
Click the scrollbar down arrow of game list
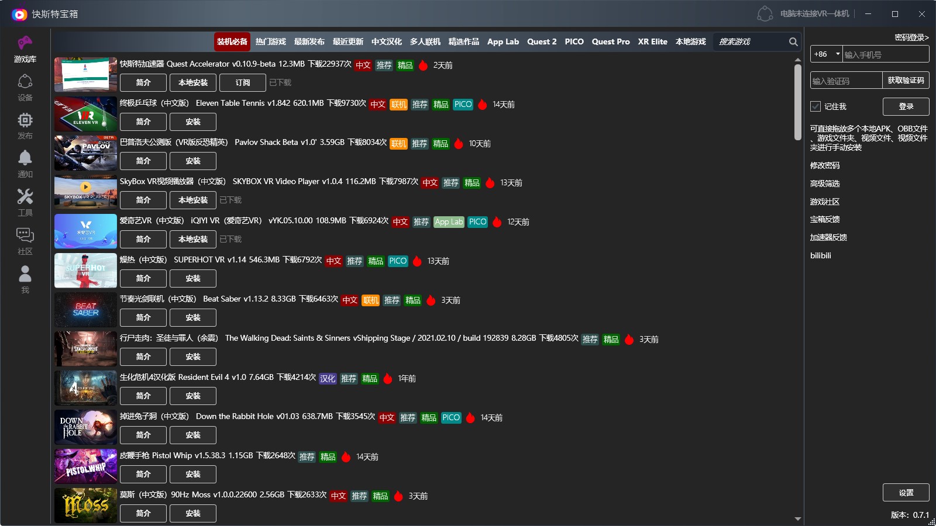pyautogui.click(x=798, y=518)
